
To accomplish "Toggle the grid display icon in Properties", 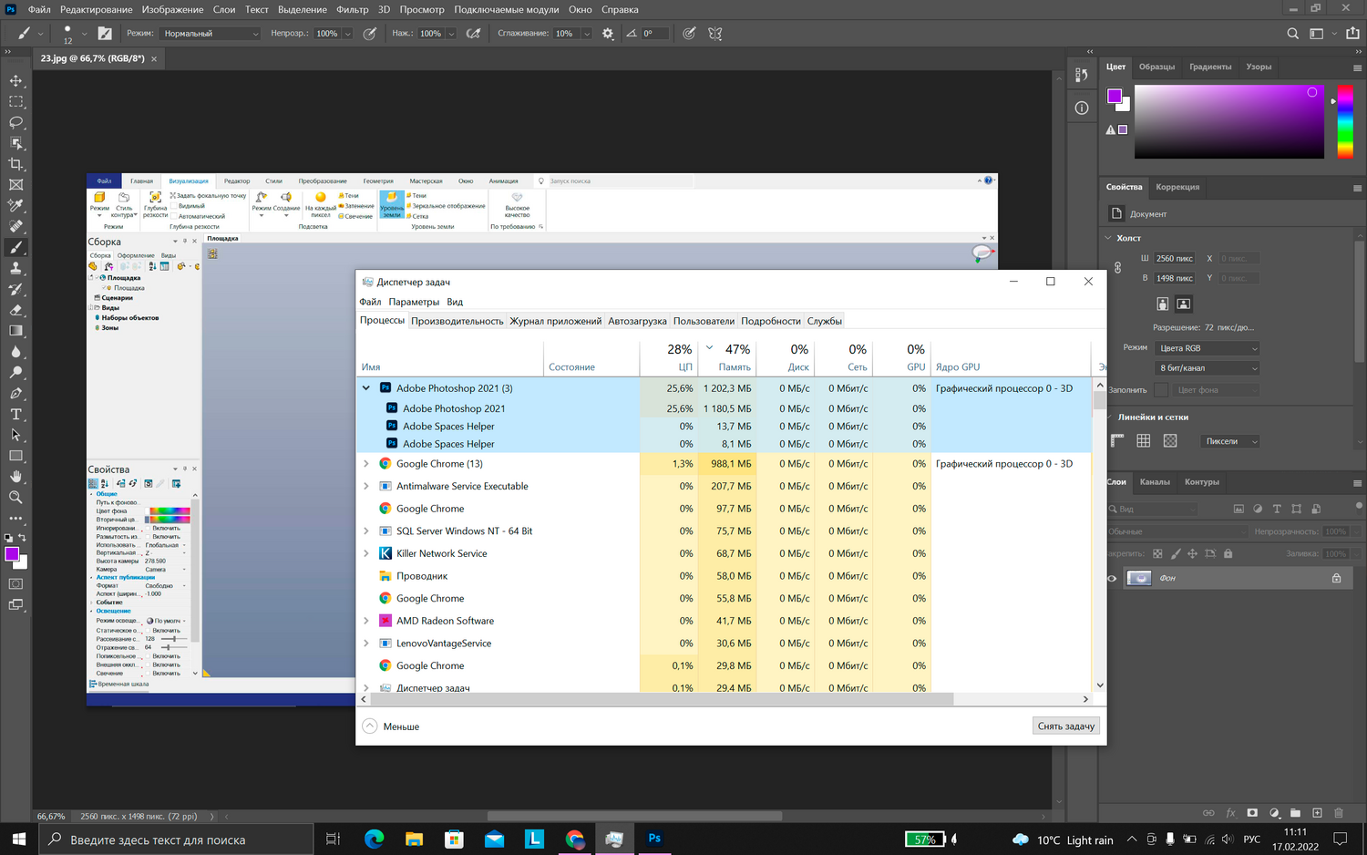I will 1144,441.
